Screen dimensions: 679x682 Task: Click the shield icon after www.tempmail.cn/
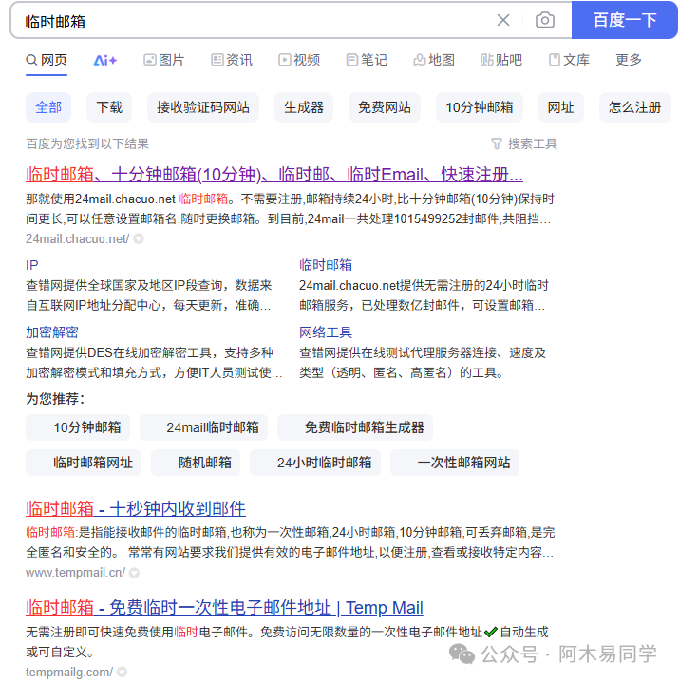tap(135, 573)
